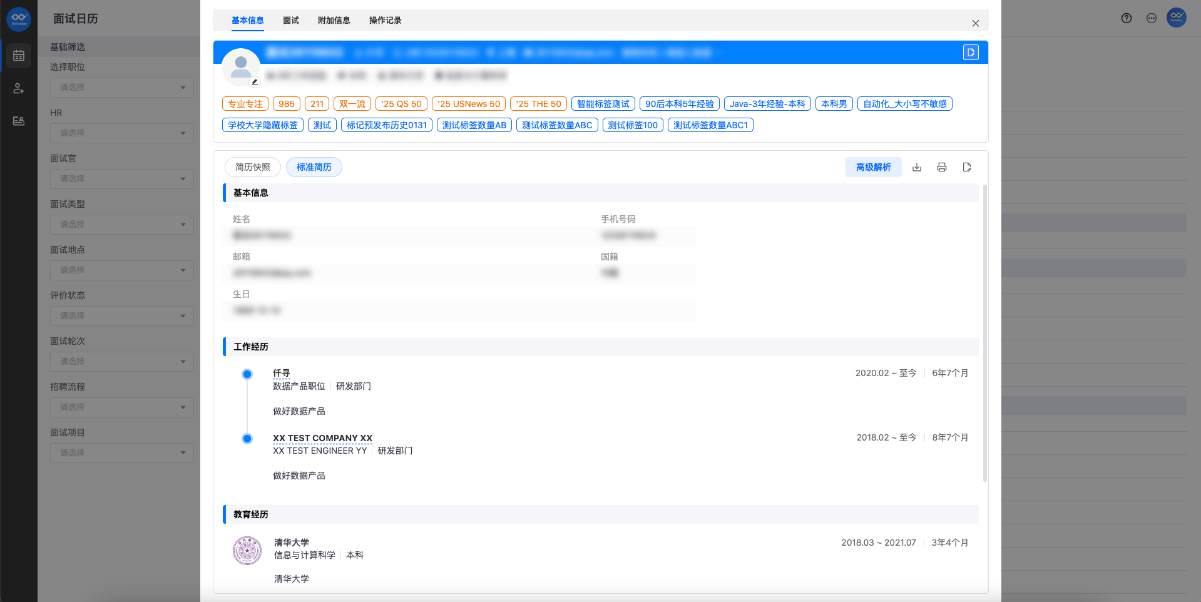
Task: Click the 仟寻 company link
Action: click(282, 373)
